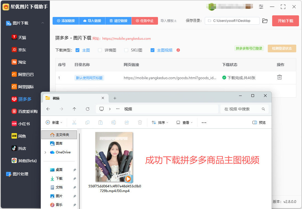
Task: Uncheck the 主图 checkbox
Action: (x=77, y=50)
